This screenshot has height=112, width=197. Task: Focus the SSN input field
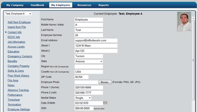click(x=83, y=108)
